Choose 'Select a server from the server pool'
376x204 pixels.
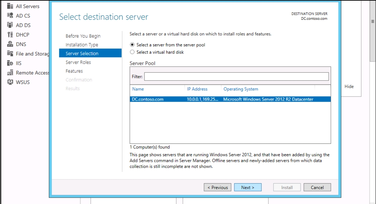(132, 45)
